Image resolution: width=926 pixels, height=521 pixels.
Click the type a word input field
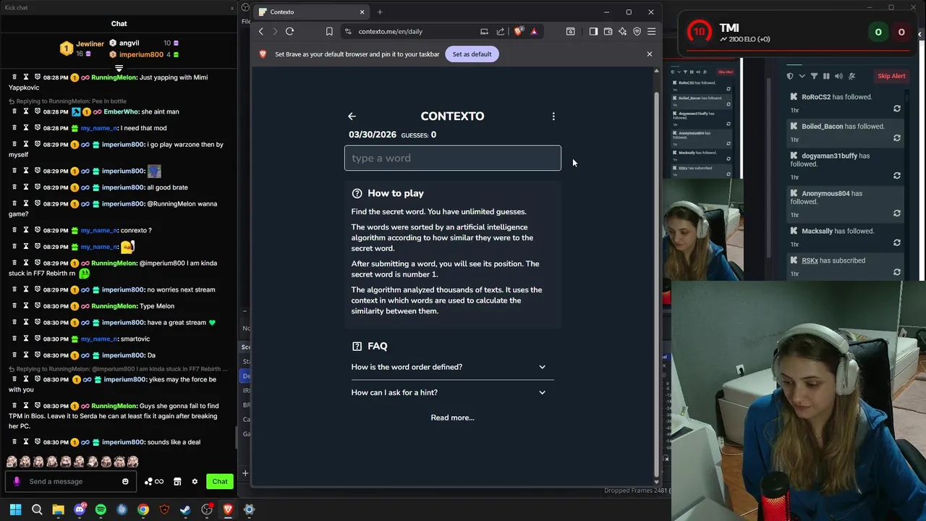(452, 158)
